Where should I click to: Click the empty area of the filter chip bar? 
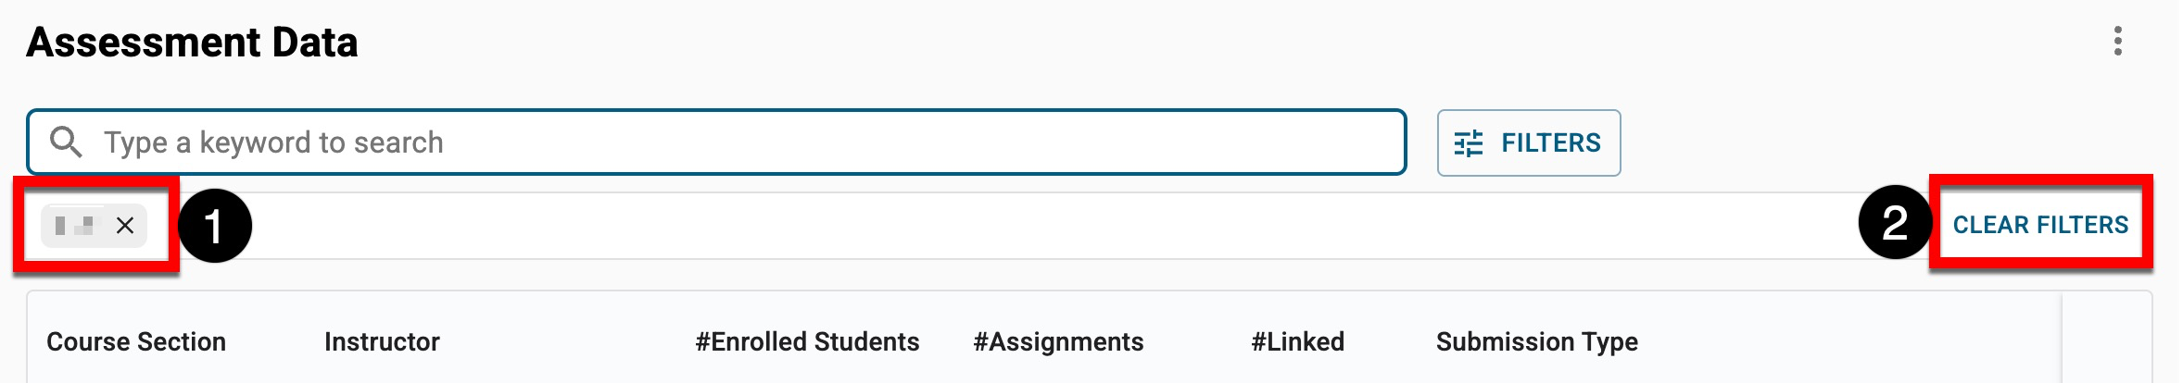(x=1019, y=226)
